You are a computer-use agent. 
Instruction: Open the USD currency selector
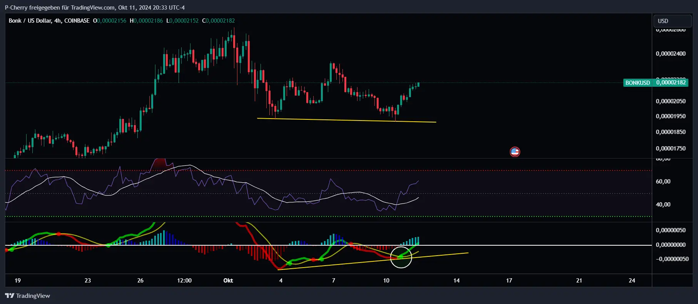click(672, 21)
